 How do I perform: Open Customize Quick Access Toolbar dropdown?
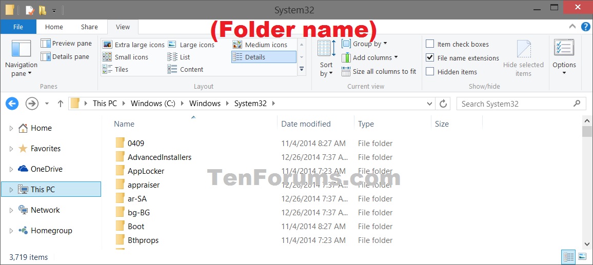pyautogui.click(x=54, y=11)
